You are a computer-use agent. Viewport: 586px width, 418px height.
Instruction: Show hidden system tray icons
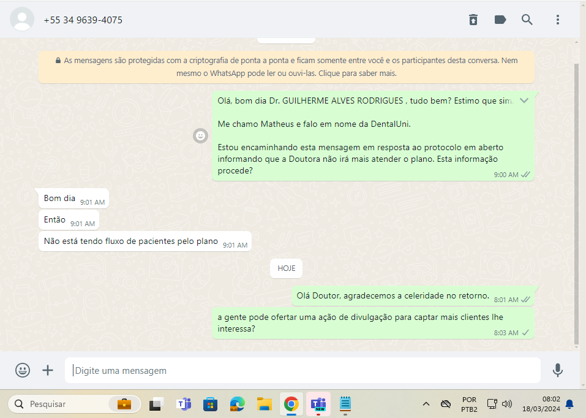426,404
